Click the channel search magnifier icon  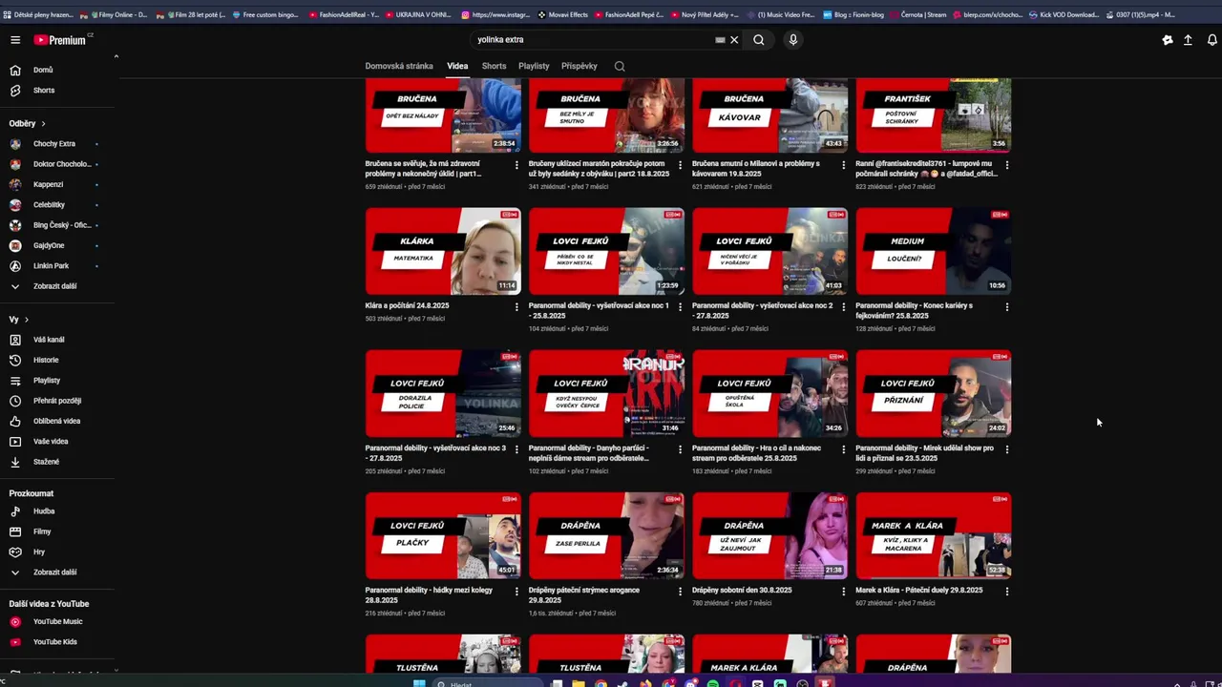pyautogui.click(x=620, y=66)
